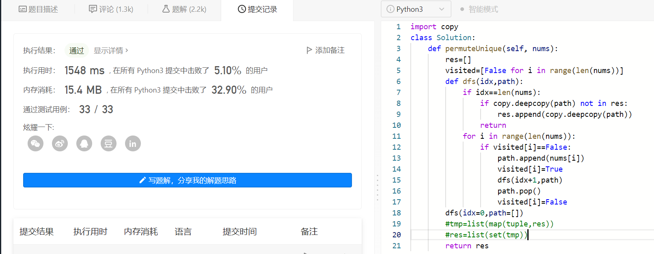Viewport: 654px width, 254px height.
Task: Share result via Weibo icon
Action: pos(60,144)
